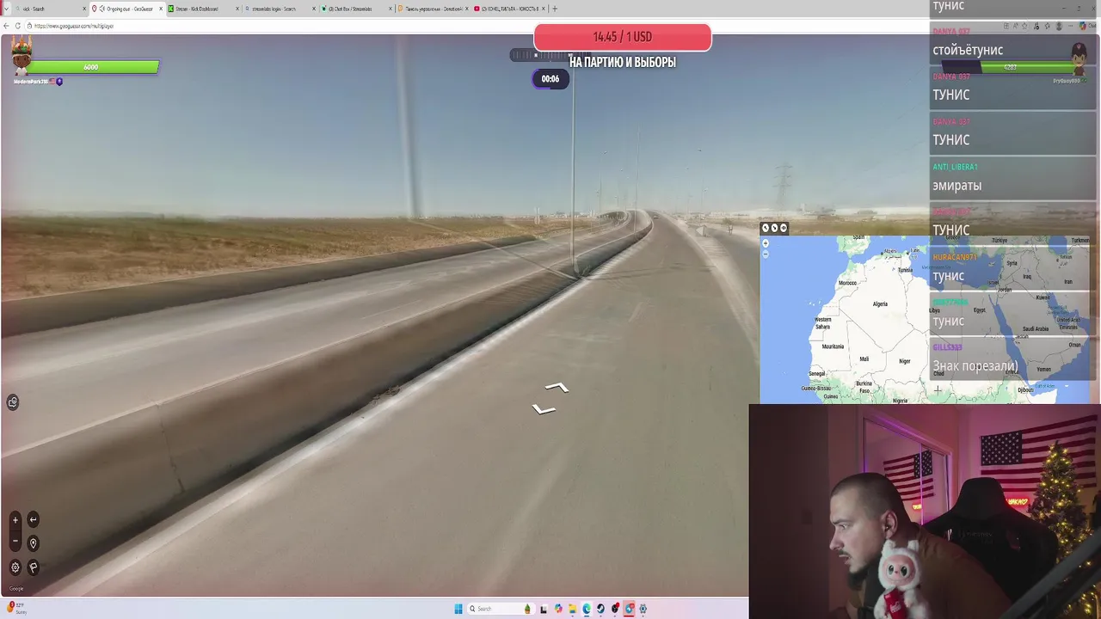
Task: Open a new browser tab
Action: coord(555,9)
